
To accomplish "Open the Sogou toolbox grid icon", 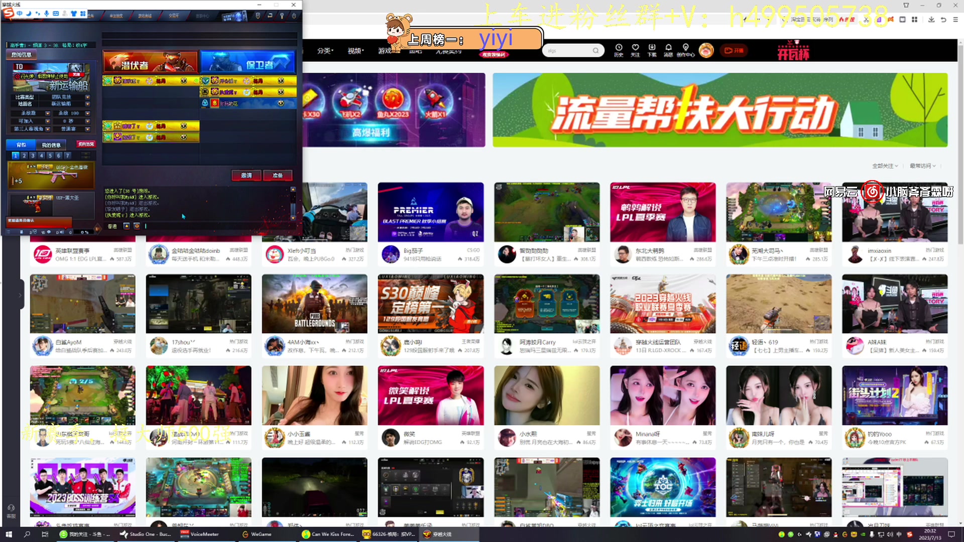I will pyautogui.click(x=83, y=14).
